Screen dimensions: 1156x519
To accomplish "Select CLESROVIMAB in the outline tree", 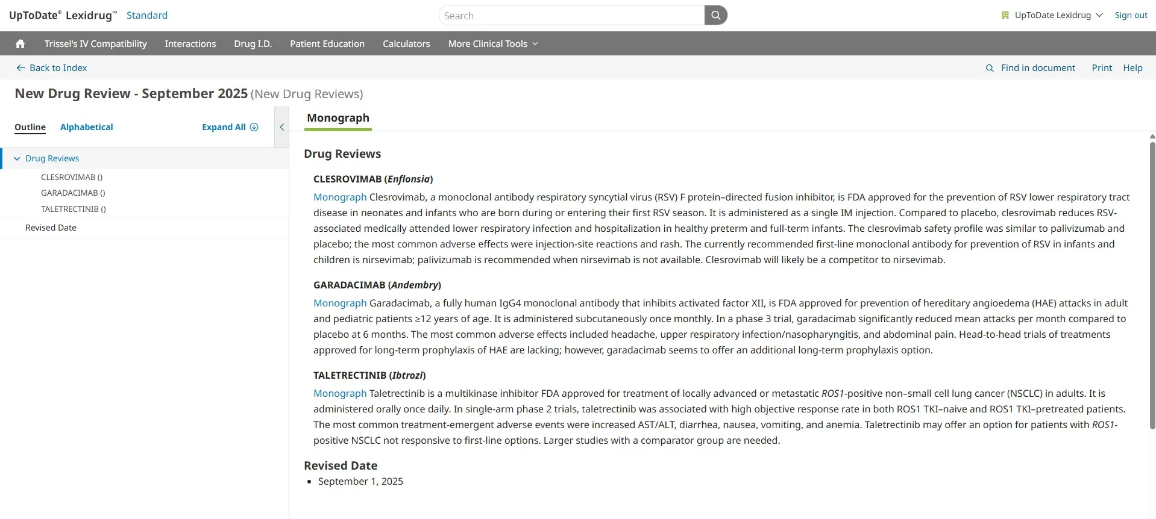I will 72,177.
